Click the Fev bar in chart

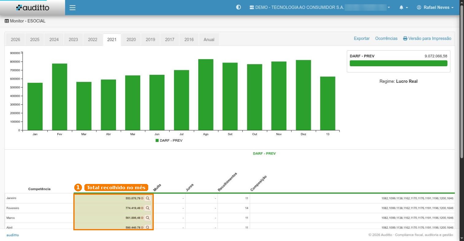click(60, 97)
